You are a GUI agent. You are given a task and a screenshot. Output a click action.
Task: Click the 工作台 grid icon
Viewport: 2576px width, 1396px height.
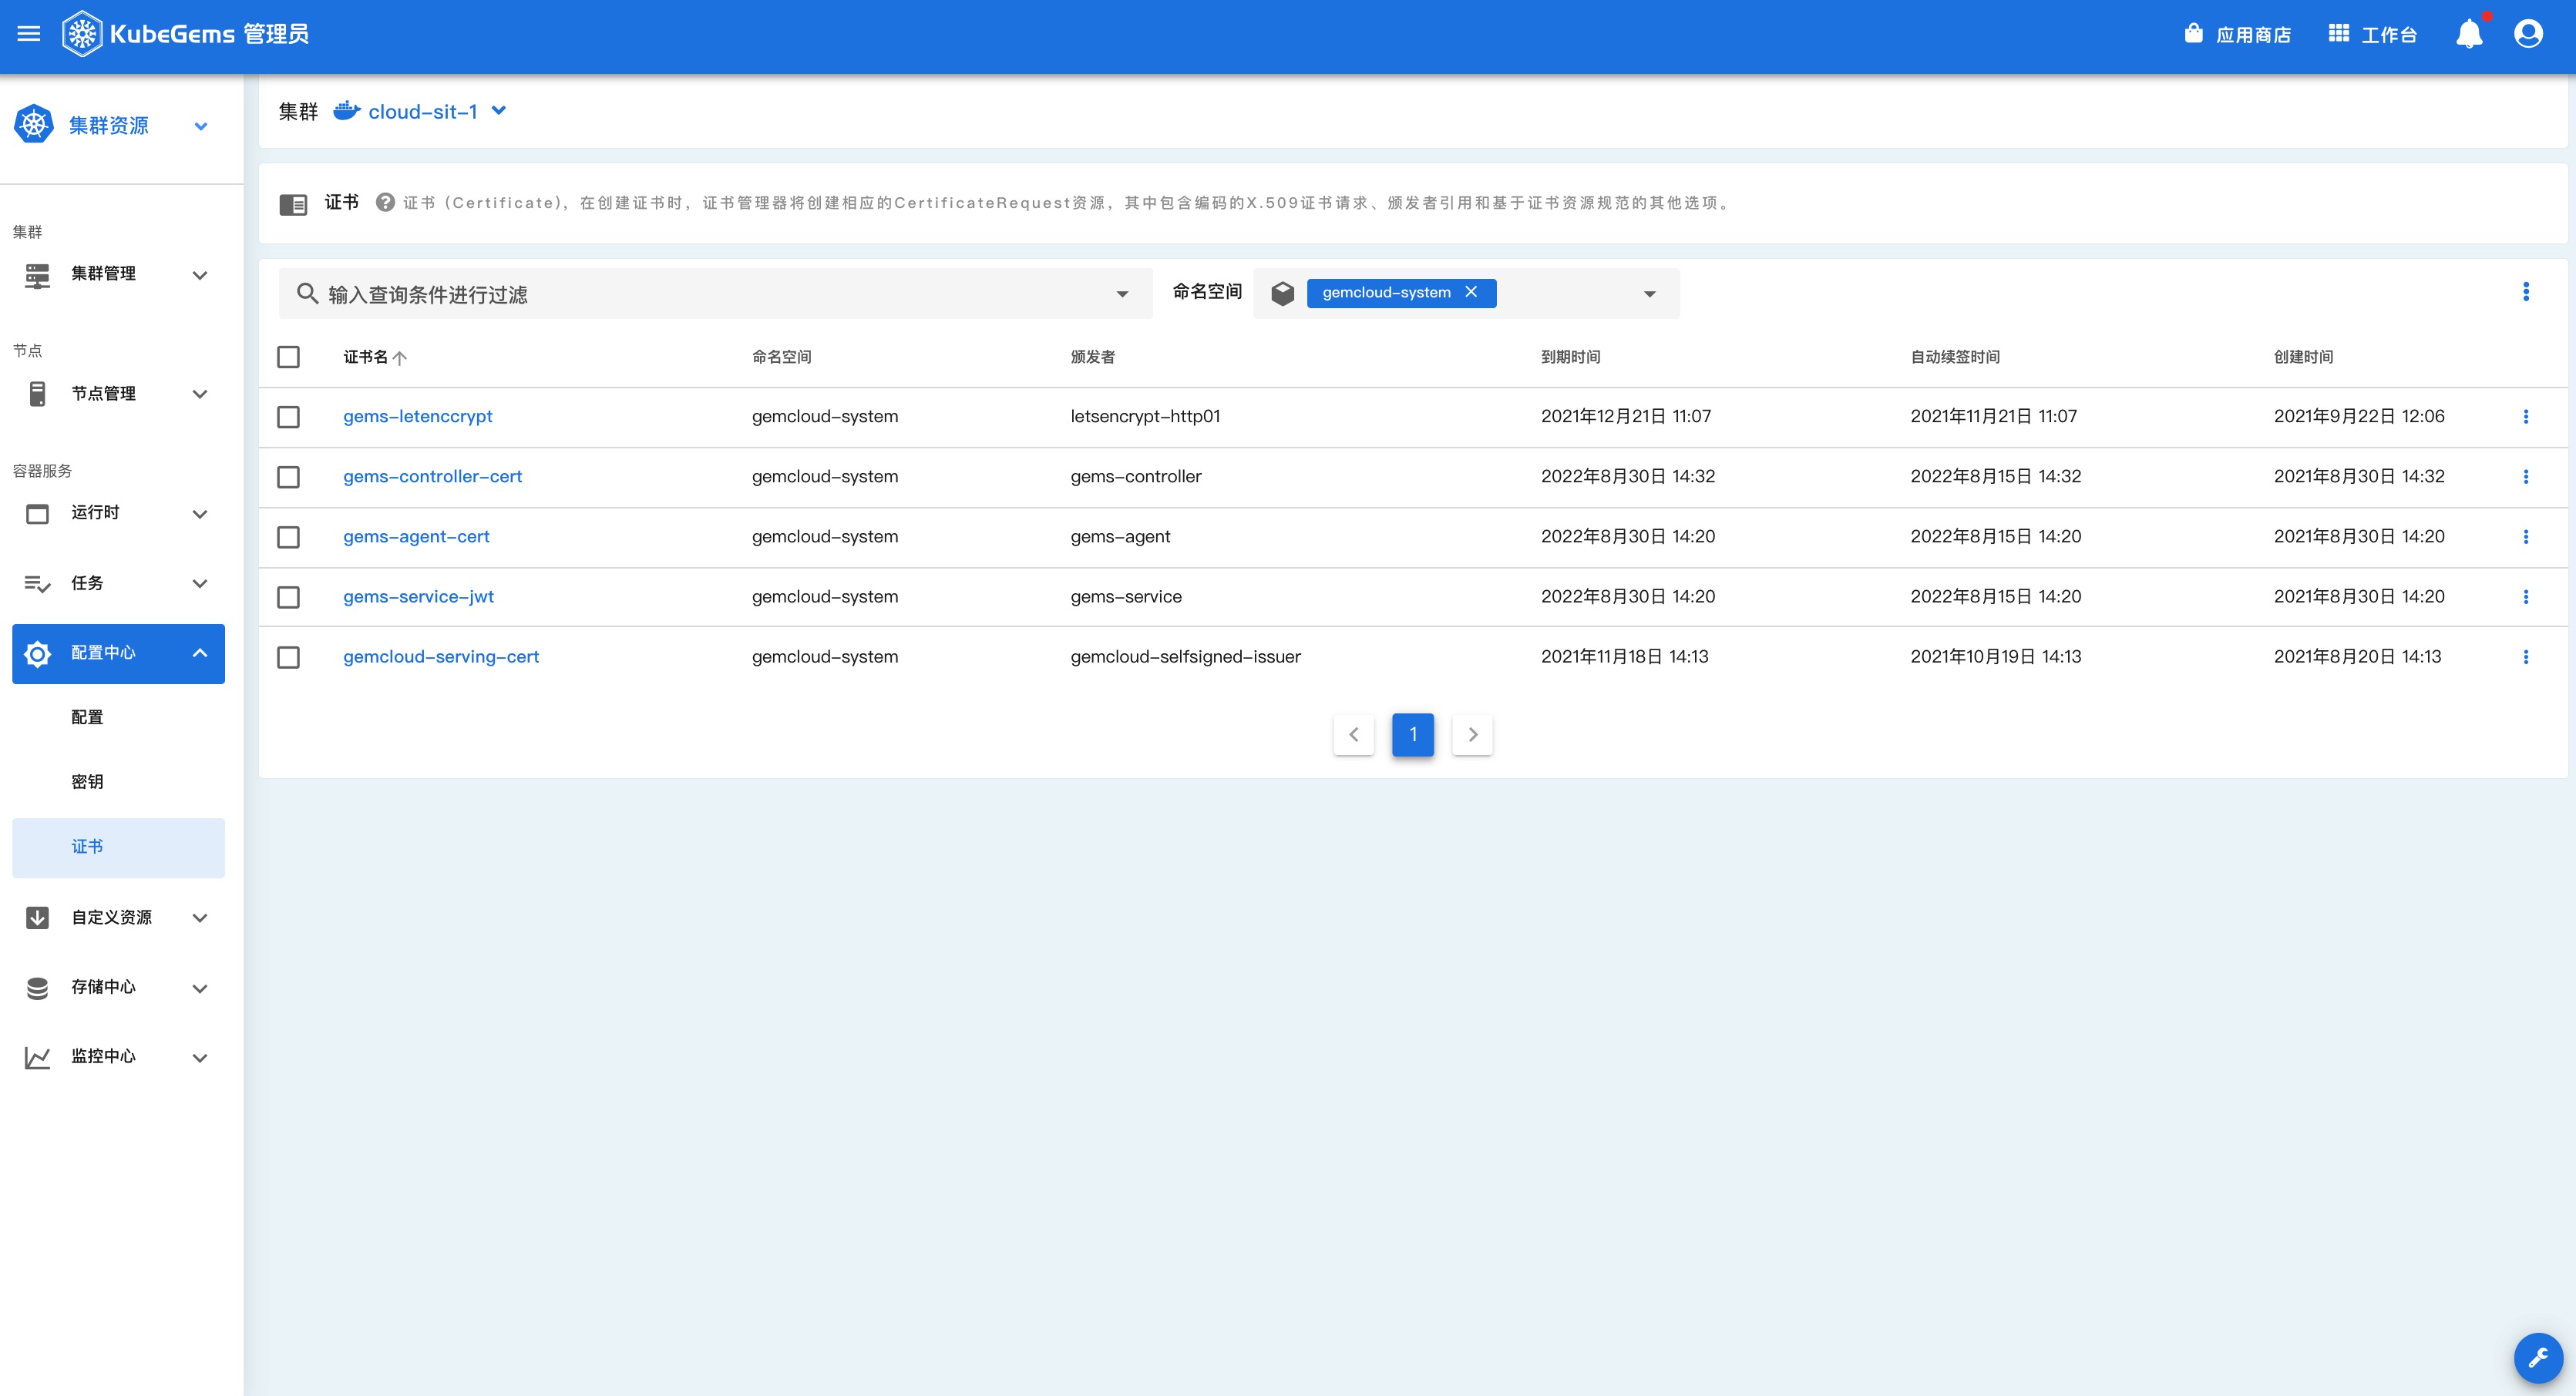pos(2338,33)
